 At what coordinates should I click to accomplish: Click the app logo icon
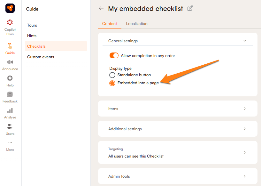[10, 8]
